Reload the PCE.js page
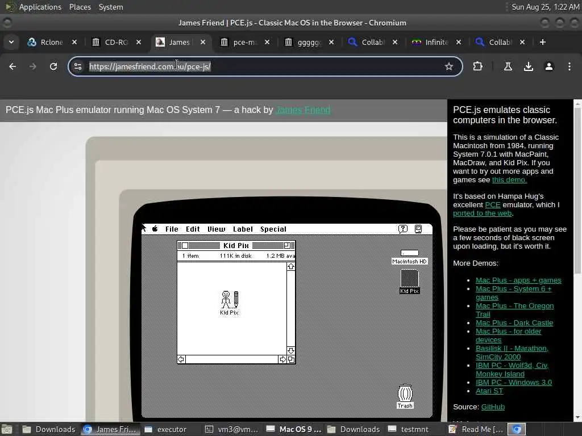Screen dimensions: 582x436 pos(53,66)
